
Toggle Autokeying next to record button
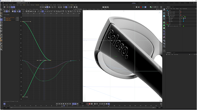click(92, 104)
